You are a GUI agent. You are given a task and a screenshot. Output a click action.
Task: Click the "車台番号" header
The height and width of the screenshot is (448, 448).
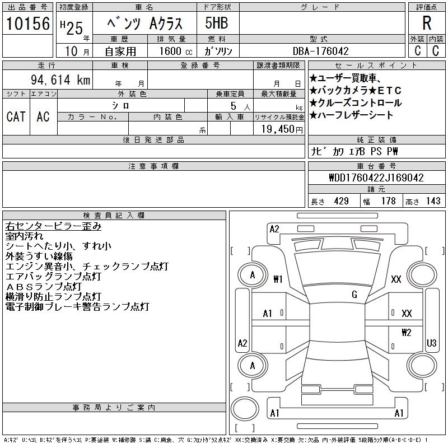point(376,166)
